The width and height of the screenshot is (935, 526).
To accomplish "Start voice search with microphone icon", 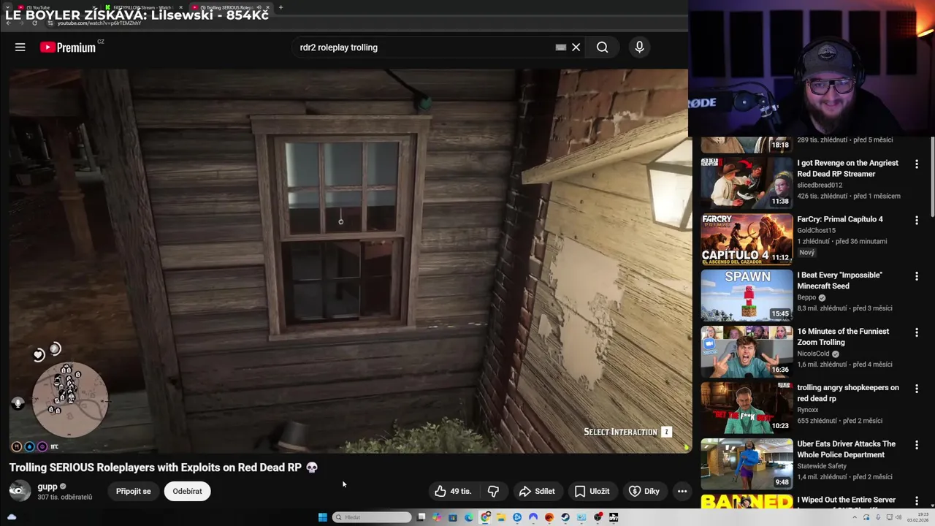I will (639, 47).
